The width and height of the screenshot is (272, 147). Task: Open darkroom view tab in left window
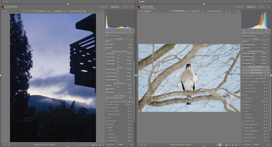(x=115, y=7)
